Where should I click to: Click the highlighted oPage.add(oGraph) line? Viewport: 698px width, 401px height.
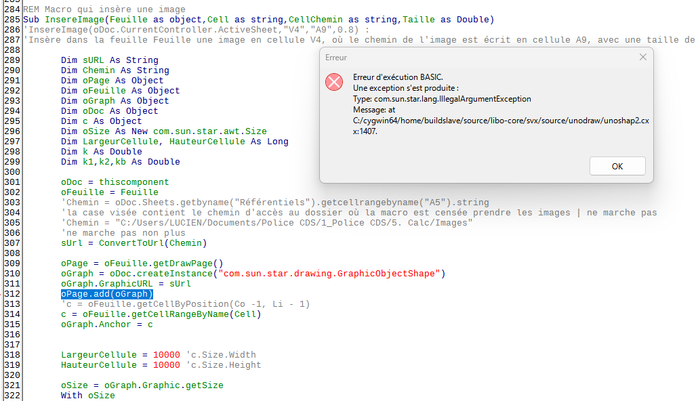[107, 294]
